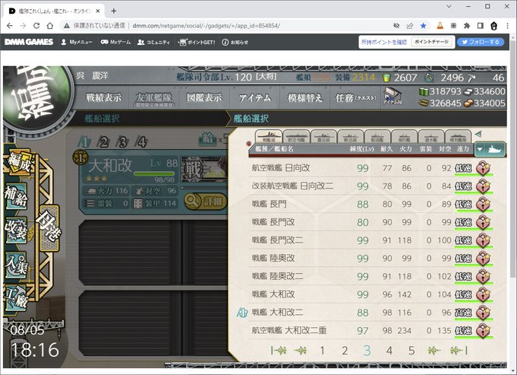Click the 詳細 details button for 大和改
The width and height of the screenshot is (517, 375).
pos(205,201)
